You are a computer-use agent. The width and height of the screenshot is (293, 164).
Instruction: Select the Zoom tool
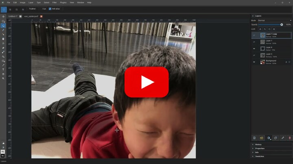click(3, 79)
